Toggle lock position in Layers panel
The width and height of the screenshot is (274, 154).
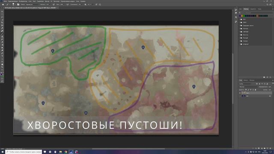250,90
